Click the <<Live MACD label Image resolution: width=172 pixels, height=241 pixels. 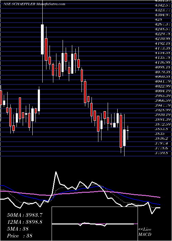pos(145,232)
